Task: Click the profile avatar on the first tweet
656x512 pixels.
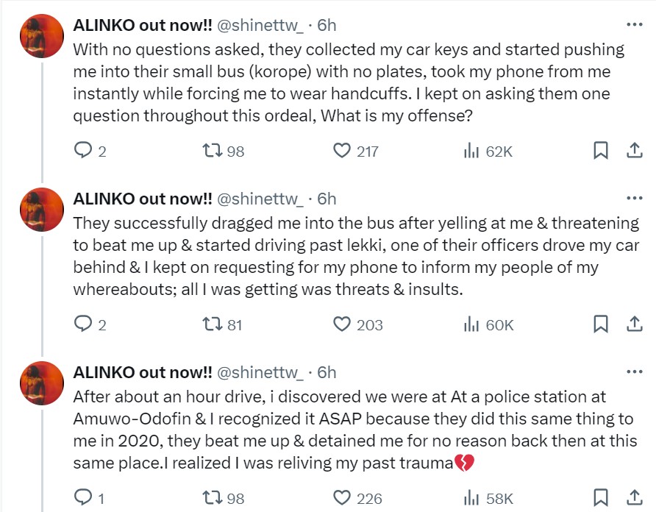Action: point(41,35)
